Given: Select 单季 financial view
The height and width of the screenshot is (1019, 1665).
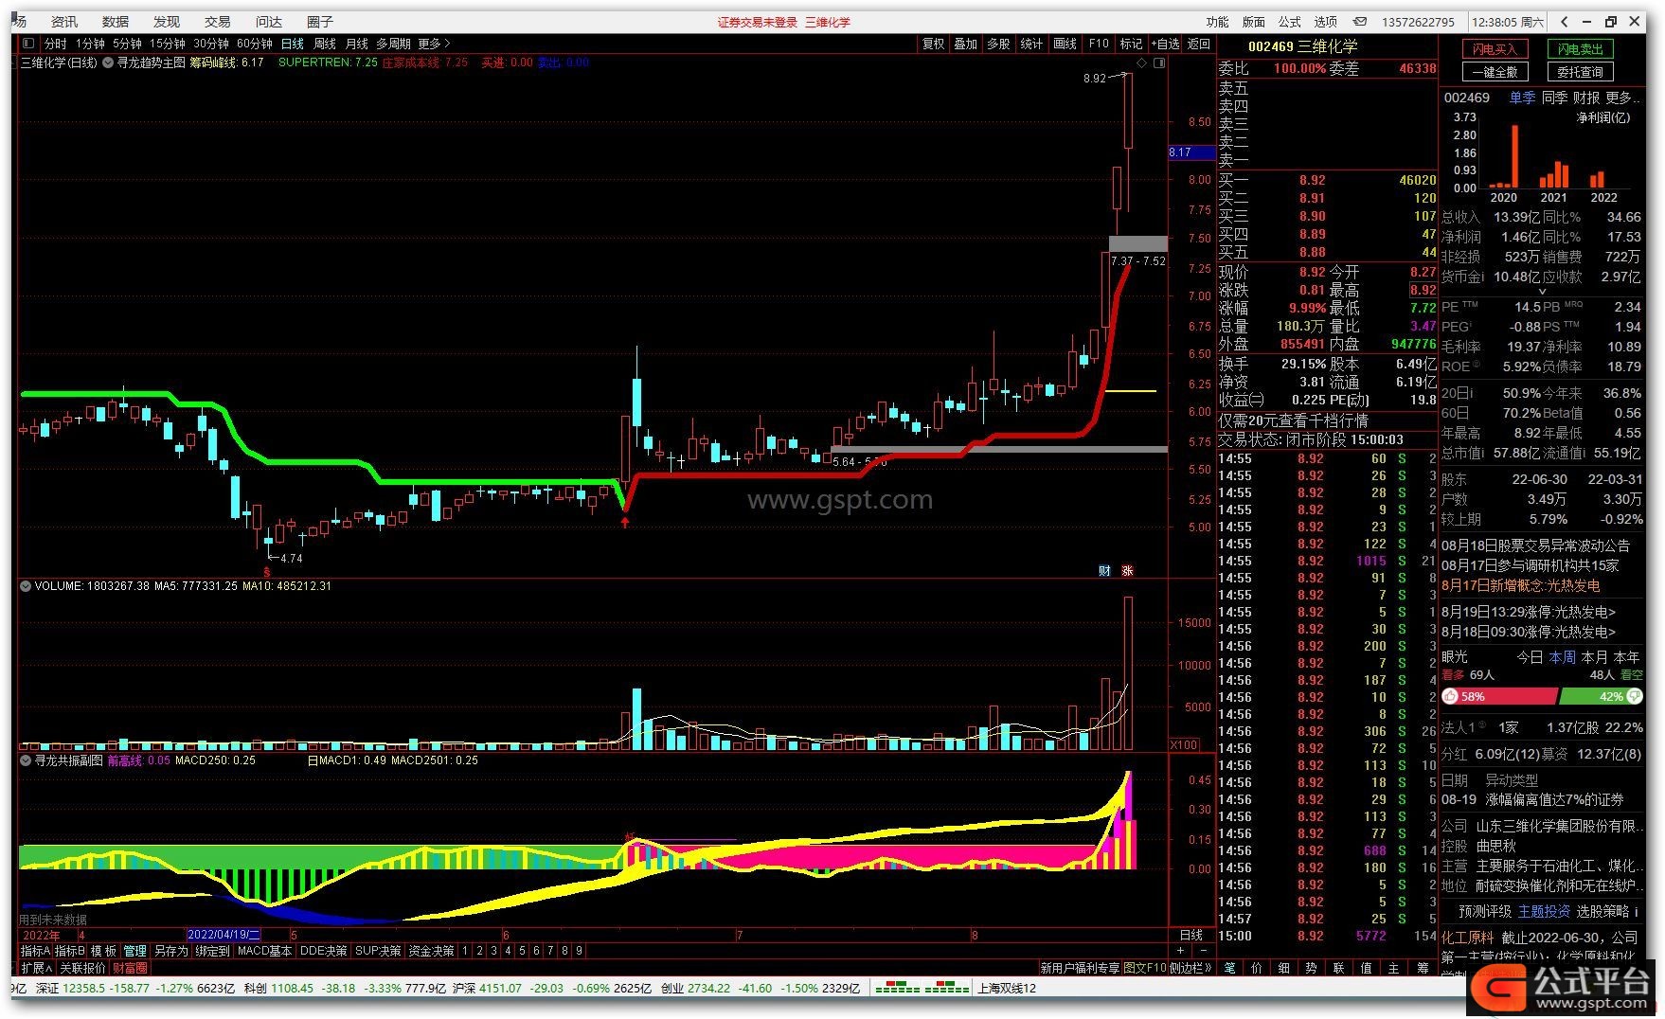Looking at the screenshot, I should [x=1522, y=98].
